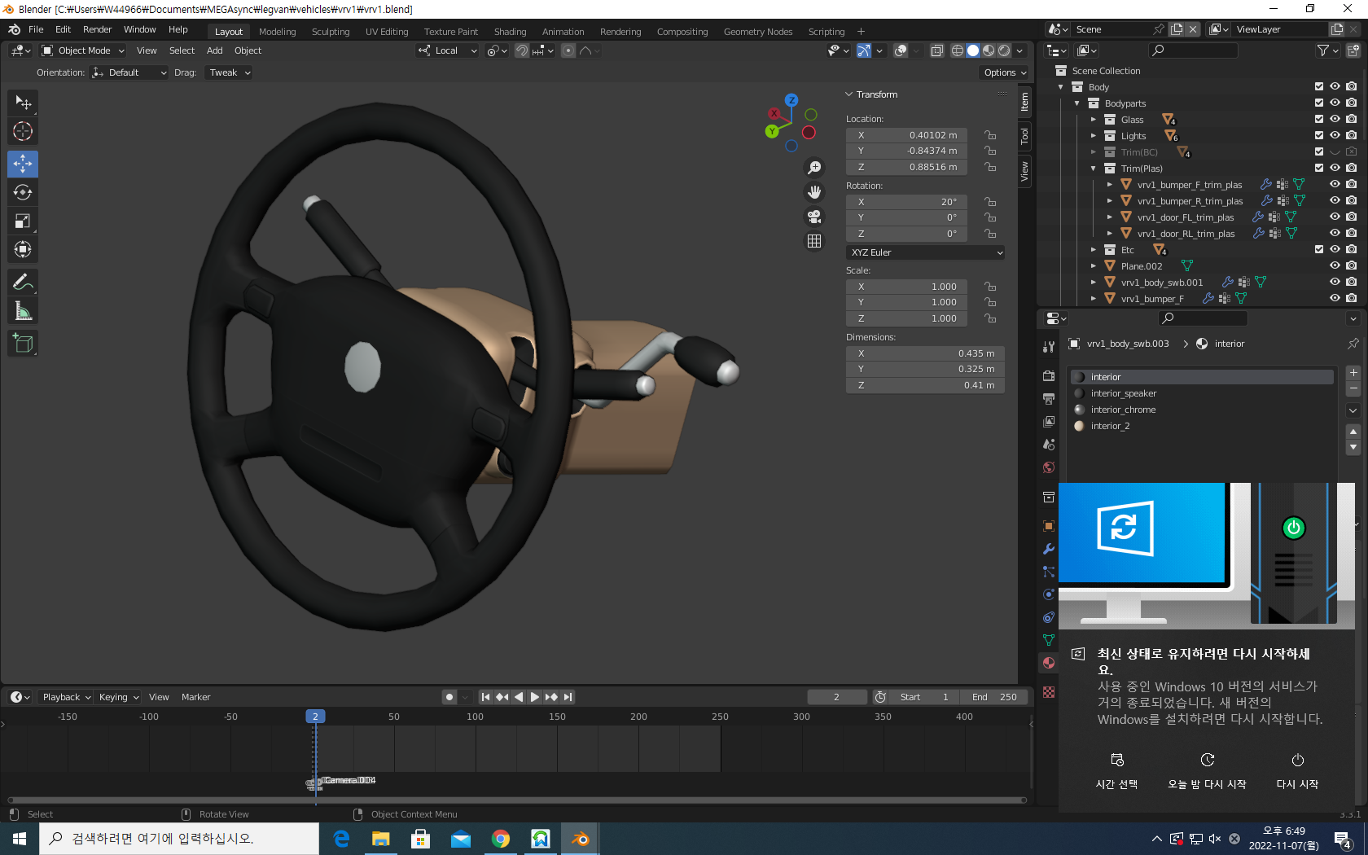The height and width of the screenshot is (855, 1368).
Task: Click the Options button in viewport header
Action: [x=1004, y=72]
